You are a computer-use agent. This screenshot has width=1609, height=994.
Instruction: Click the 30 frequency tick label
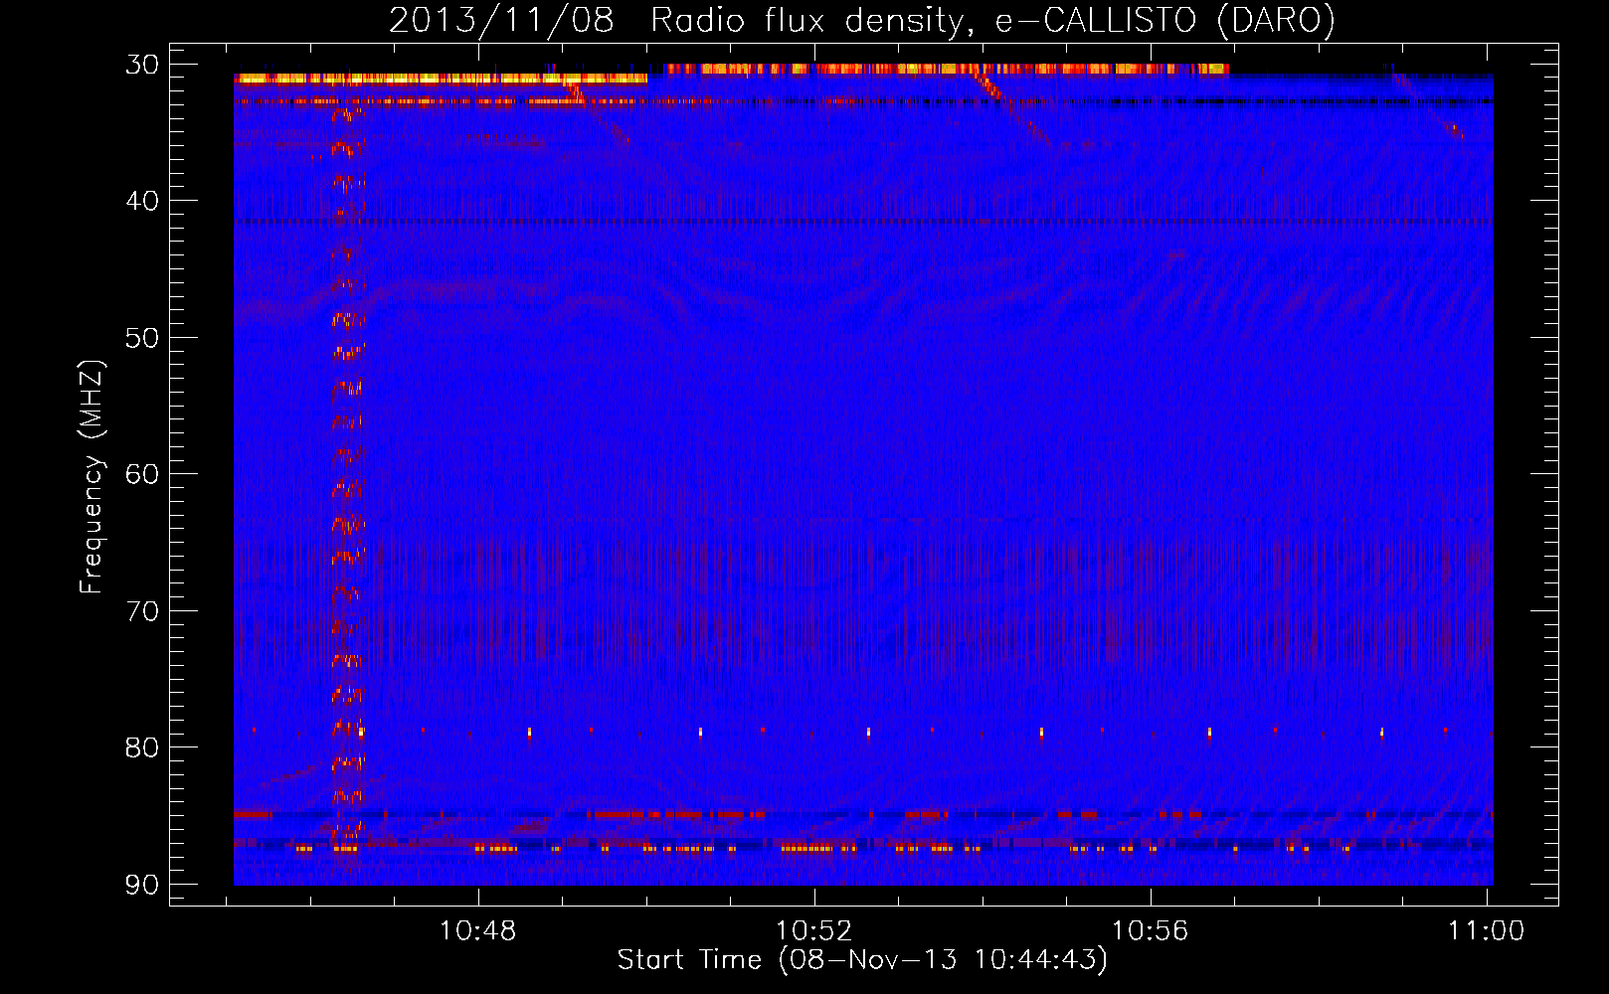tap(142, 65)
